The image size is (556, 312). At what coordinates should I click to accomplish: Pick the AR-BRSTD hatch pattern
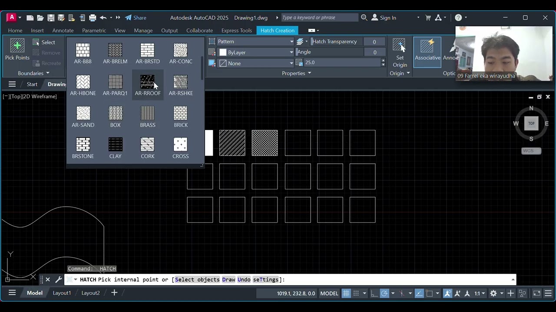coord(148,53)
